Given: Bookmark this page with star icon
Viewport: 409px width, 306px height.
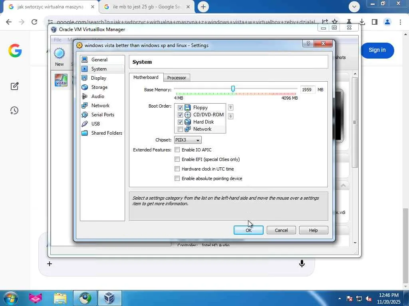Looking at the screenshot, I should (335, 22).
